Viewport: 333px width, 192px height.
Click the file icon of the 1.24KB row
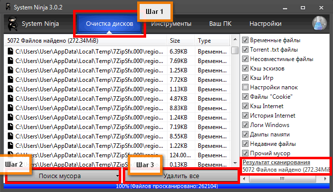10,118
